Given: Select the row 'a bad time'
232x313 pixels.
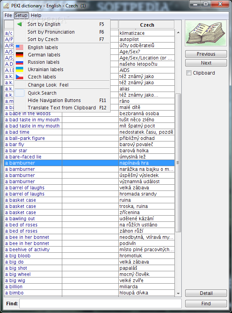Looking at the screenshot, I should (x=89, y=132).
